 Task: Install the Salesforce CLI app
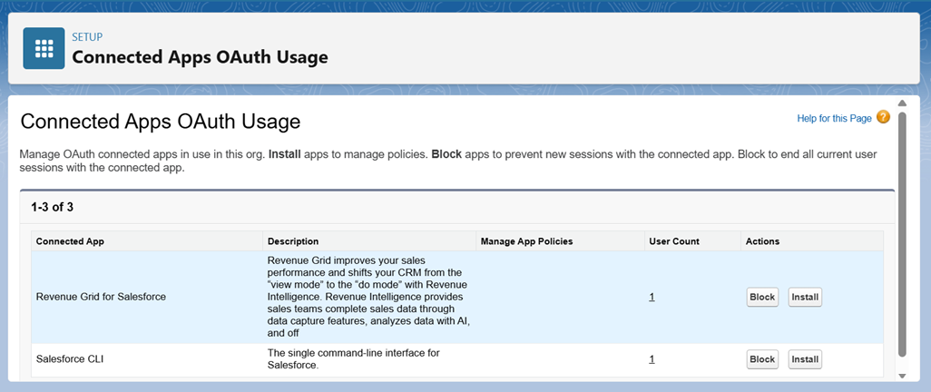click(805, 359)
